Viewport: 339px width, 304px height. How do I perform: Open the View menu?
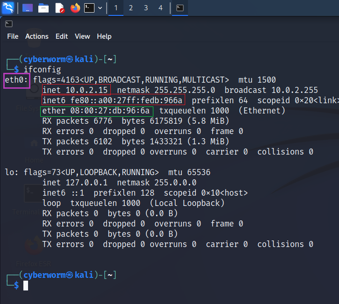tap(82, 36)
